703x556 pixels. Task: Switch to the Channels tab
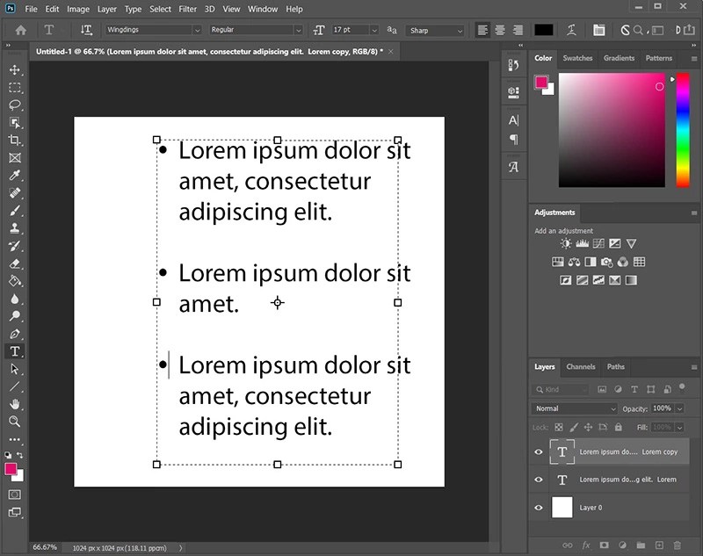[582, 367]
